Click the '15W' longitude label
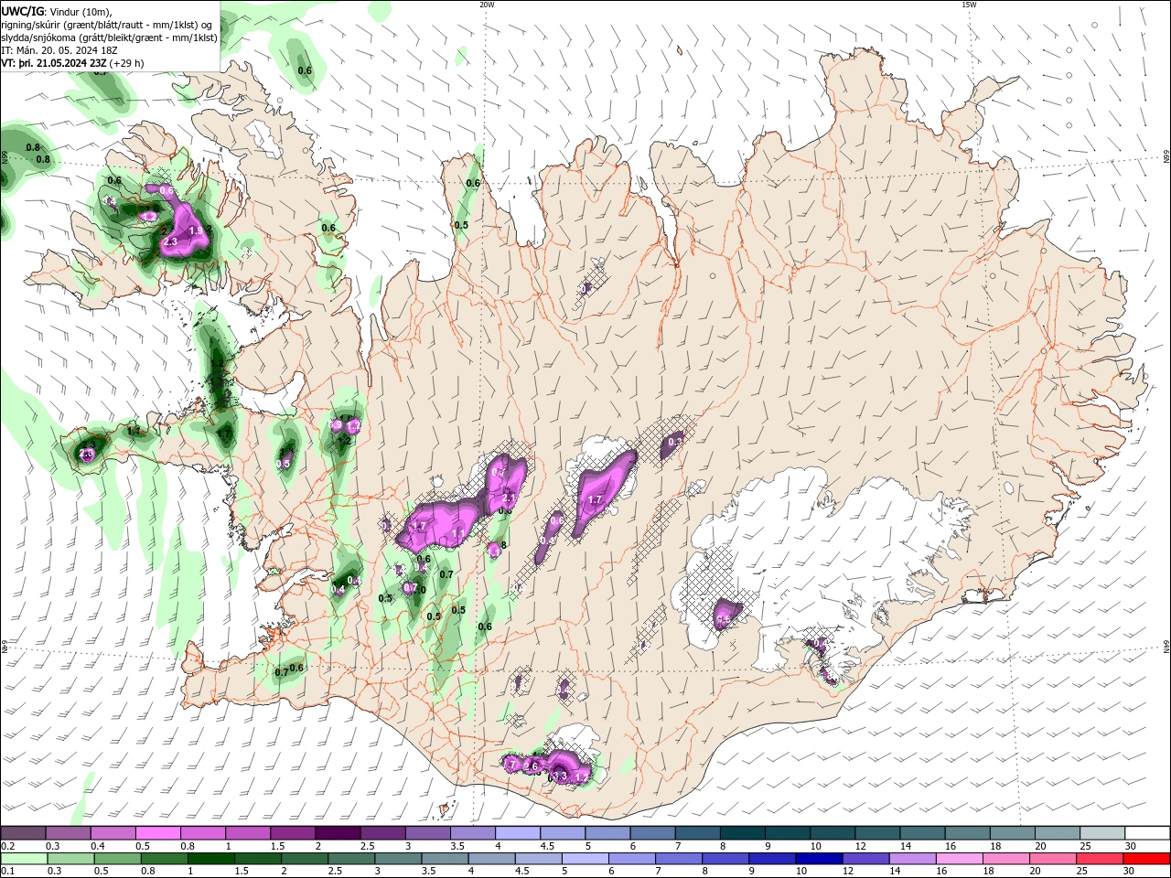Image resolution: width=1171 pixels, height=878 pixels. (969, 5)
